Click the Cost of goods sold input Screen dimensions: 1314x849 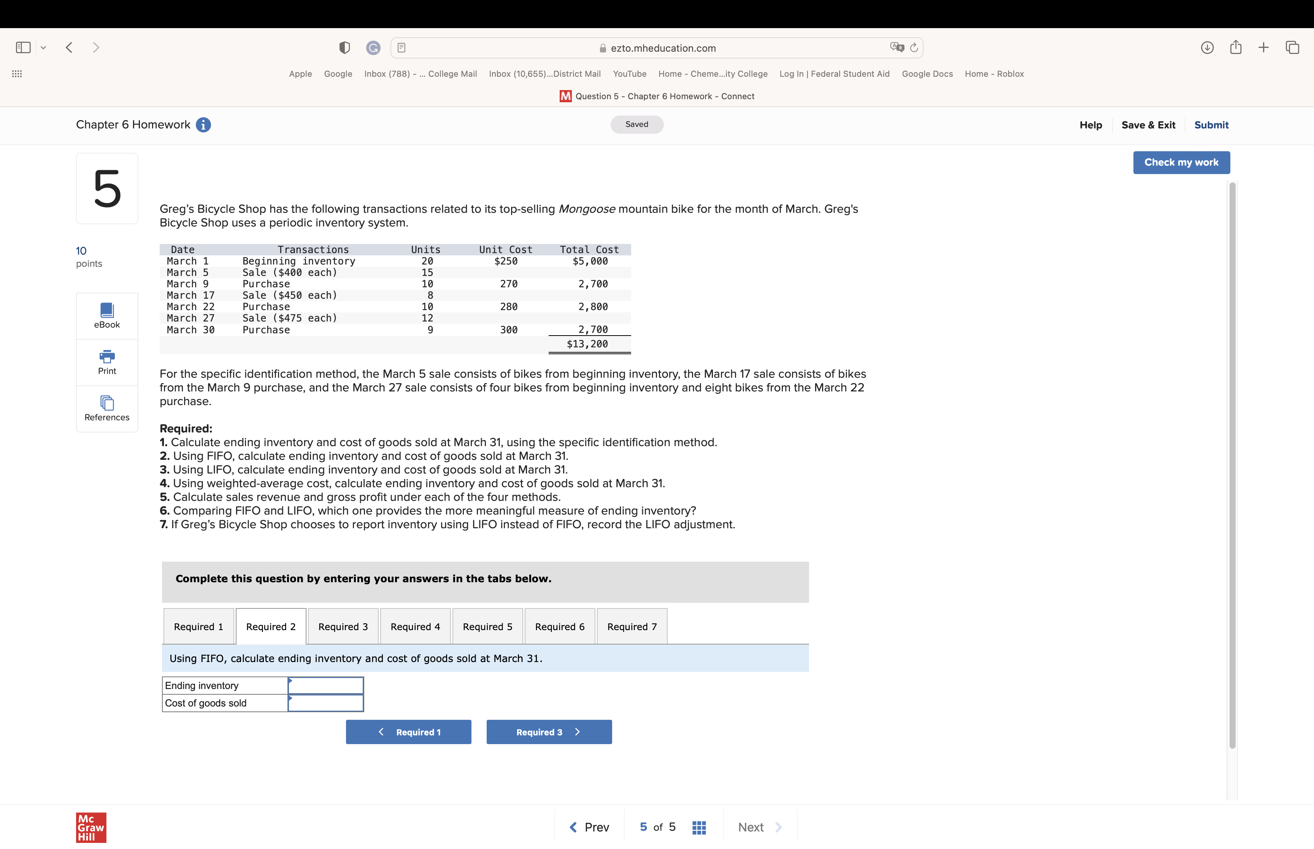(325, 703)
